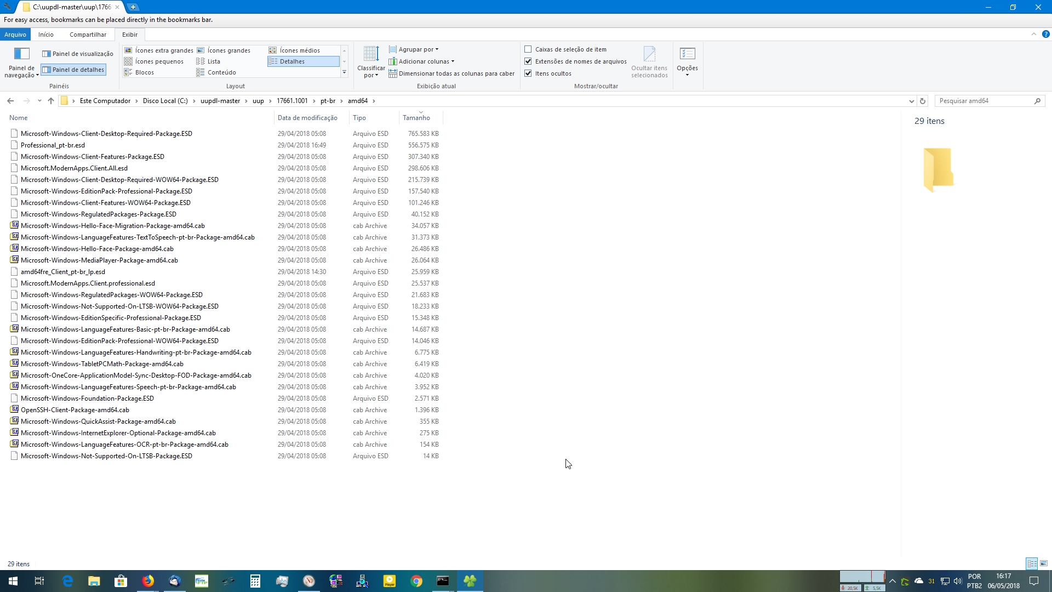Open the Classificar por menu
1052x592 pixels.
click(371, 61)
